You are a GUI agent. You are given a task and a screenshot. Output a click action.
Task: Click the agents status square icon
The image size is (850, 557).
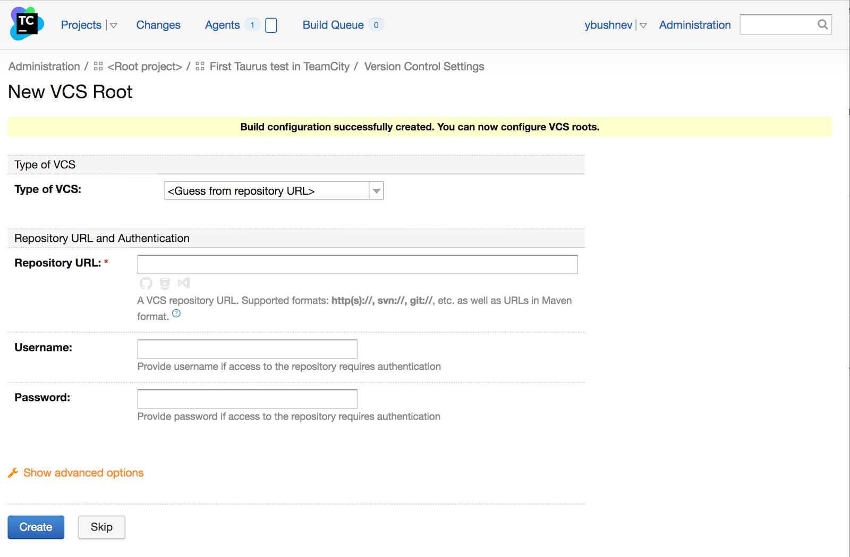coord(271,25)
